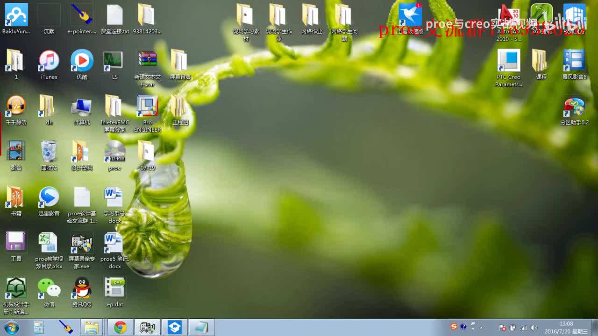Select the 网络学生问题 folder
Screen dimensions: 598x336
click(x=344, y=22)
